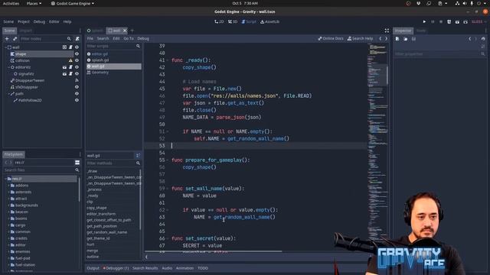Click the code editor horizontal scrollbar
This screenshot has height=275, width=490.
pos(214,251)
